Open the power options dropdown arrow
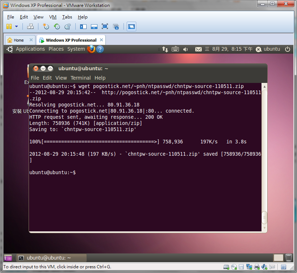Screen dimensions: 297x273 click(x=16, y=26)
